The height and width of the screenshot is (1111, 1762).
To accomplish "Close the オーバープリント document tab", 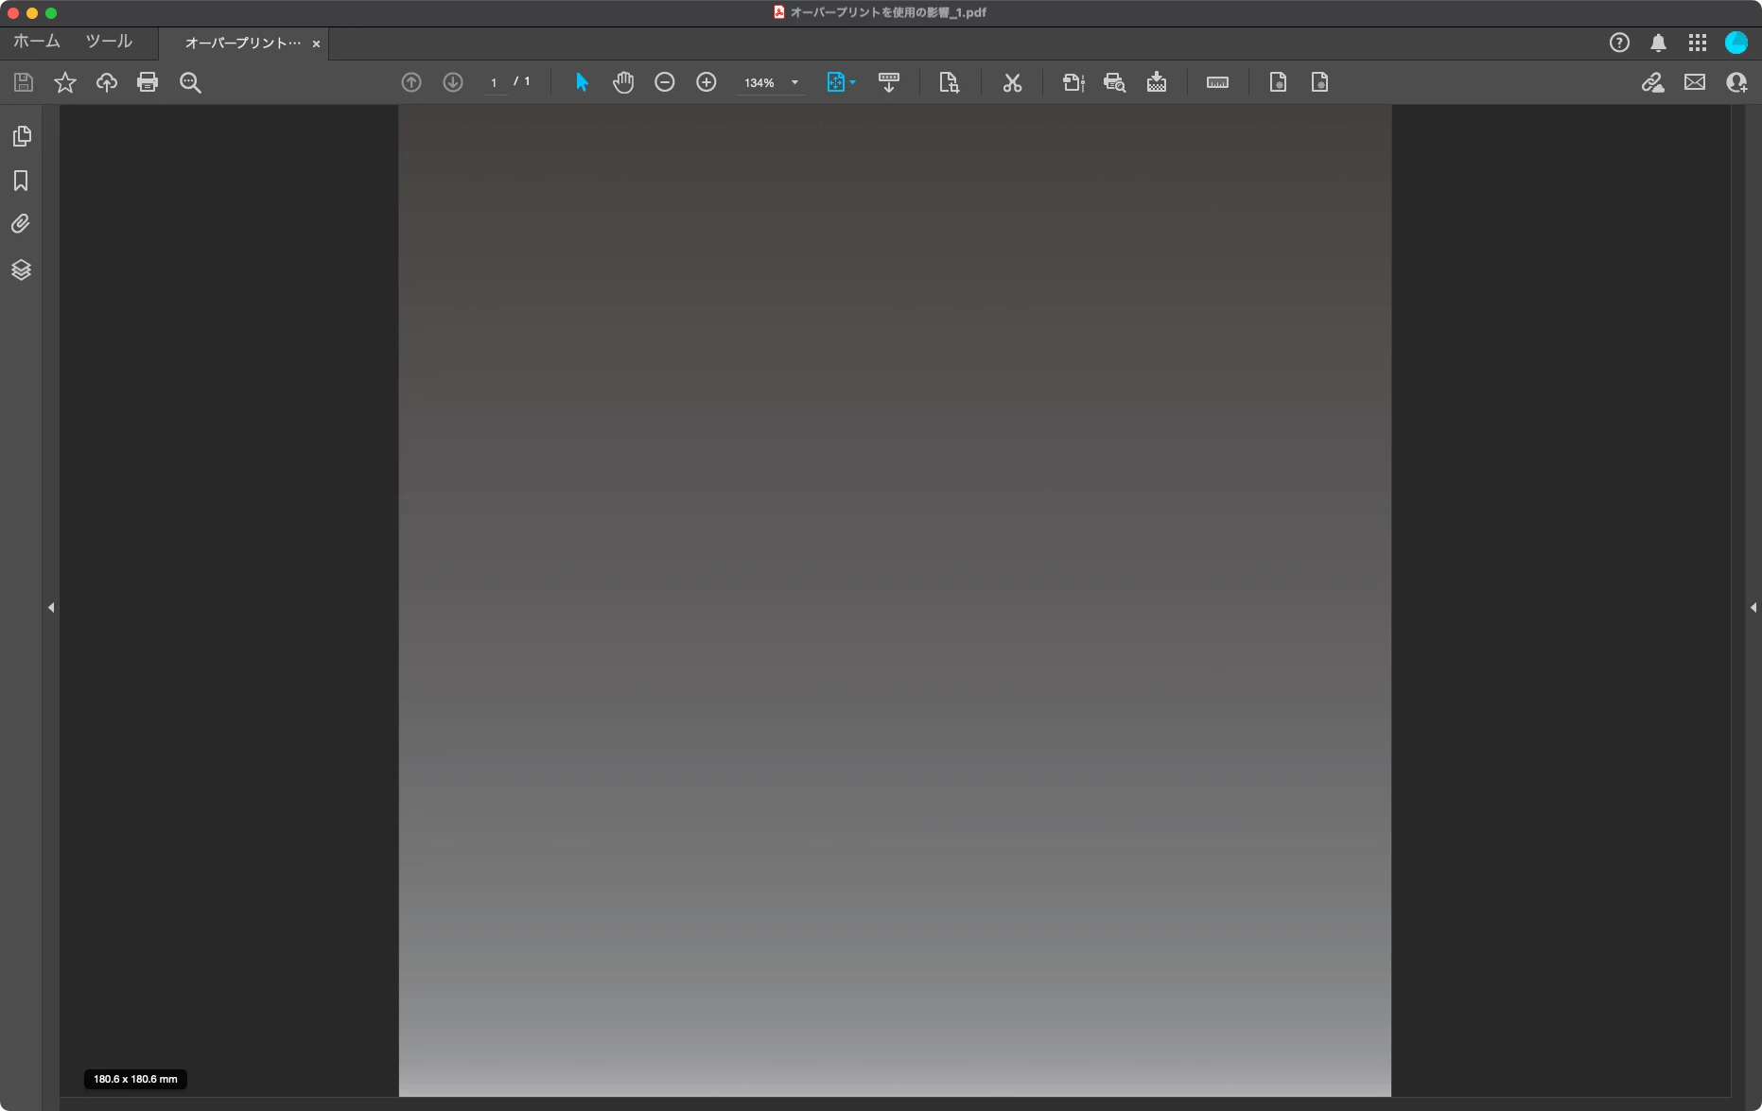I will pos(316,43).
